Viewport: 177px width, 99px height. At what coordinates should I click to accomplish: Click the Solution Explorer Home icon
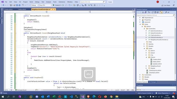[143, 12]
